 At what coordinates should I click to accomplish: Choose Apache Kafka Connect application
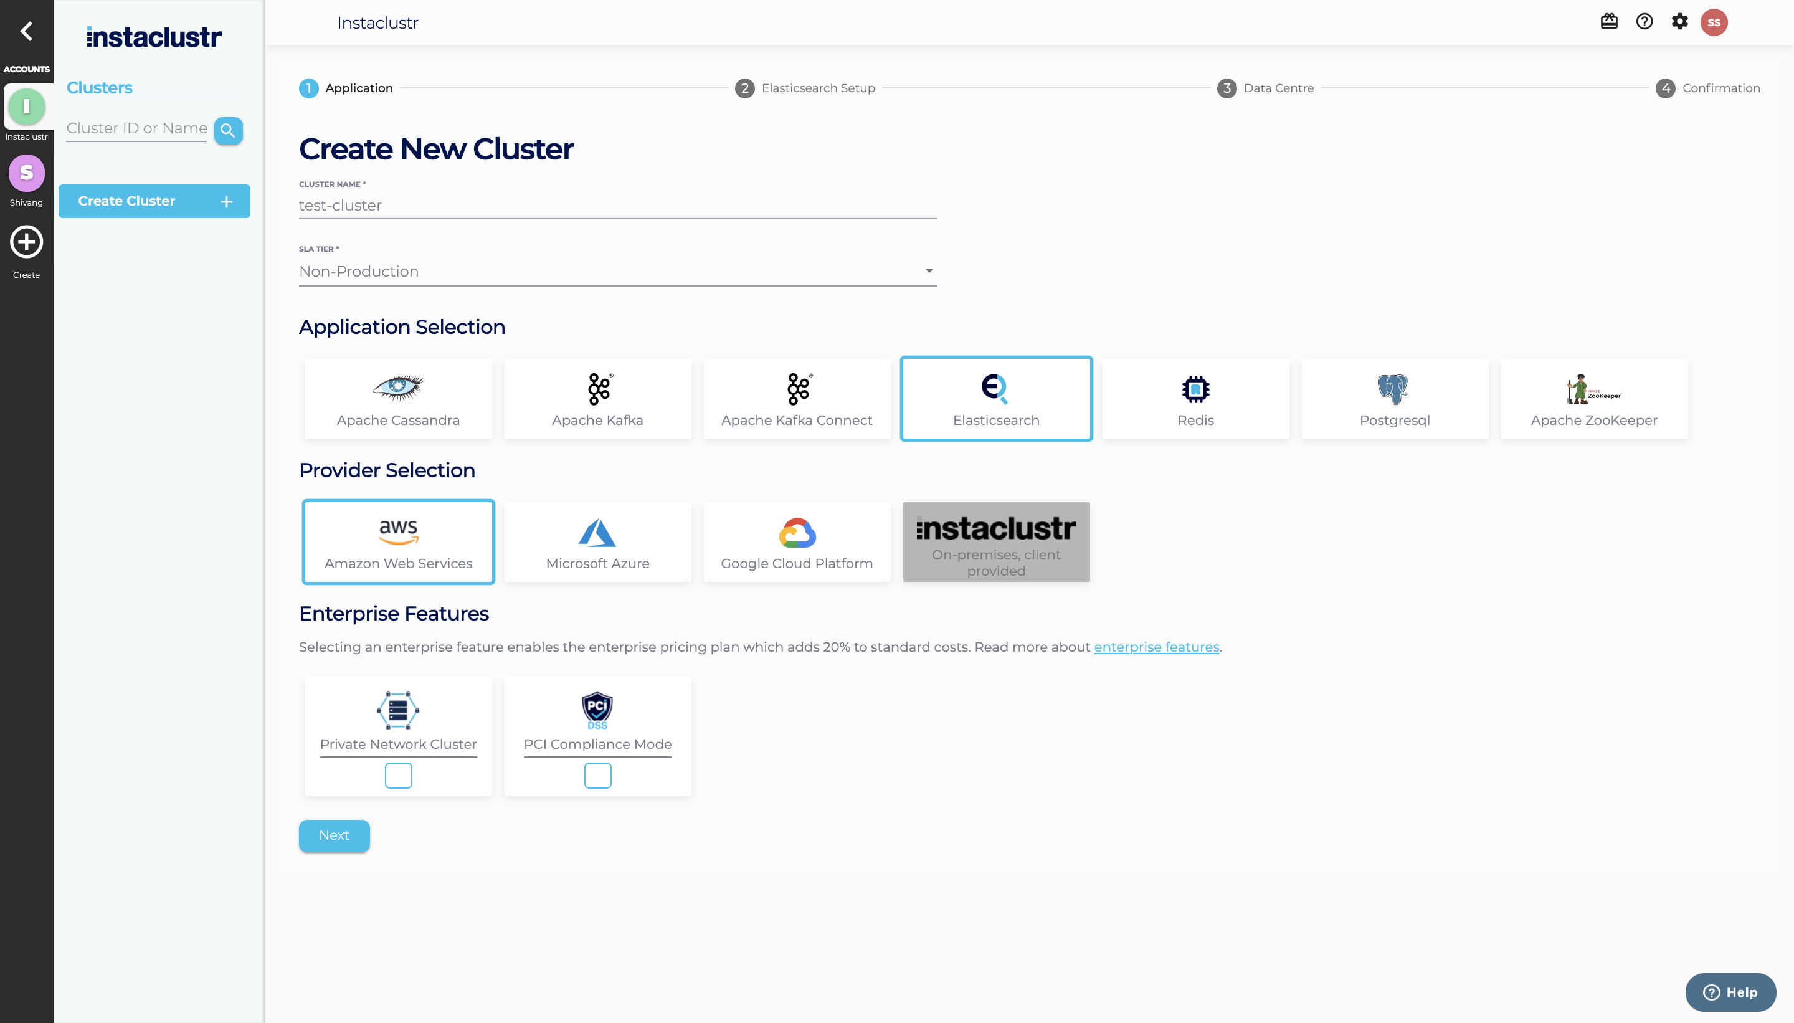(x=796, y=398)
